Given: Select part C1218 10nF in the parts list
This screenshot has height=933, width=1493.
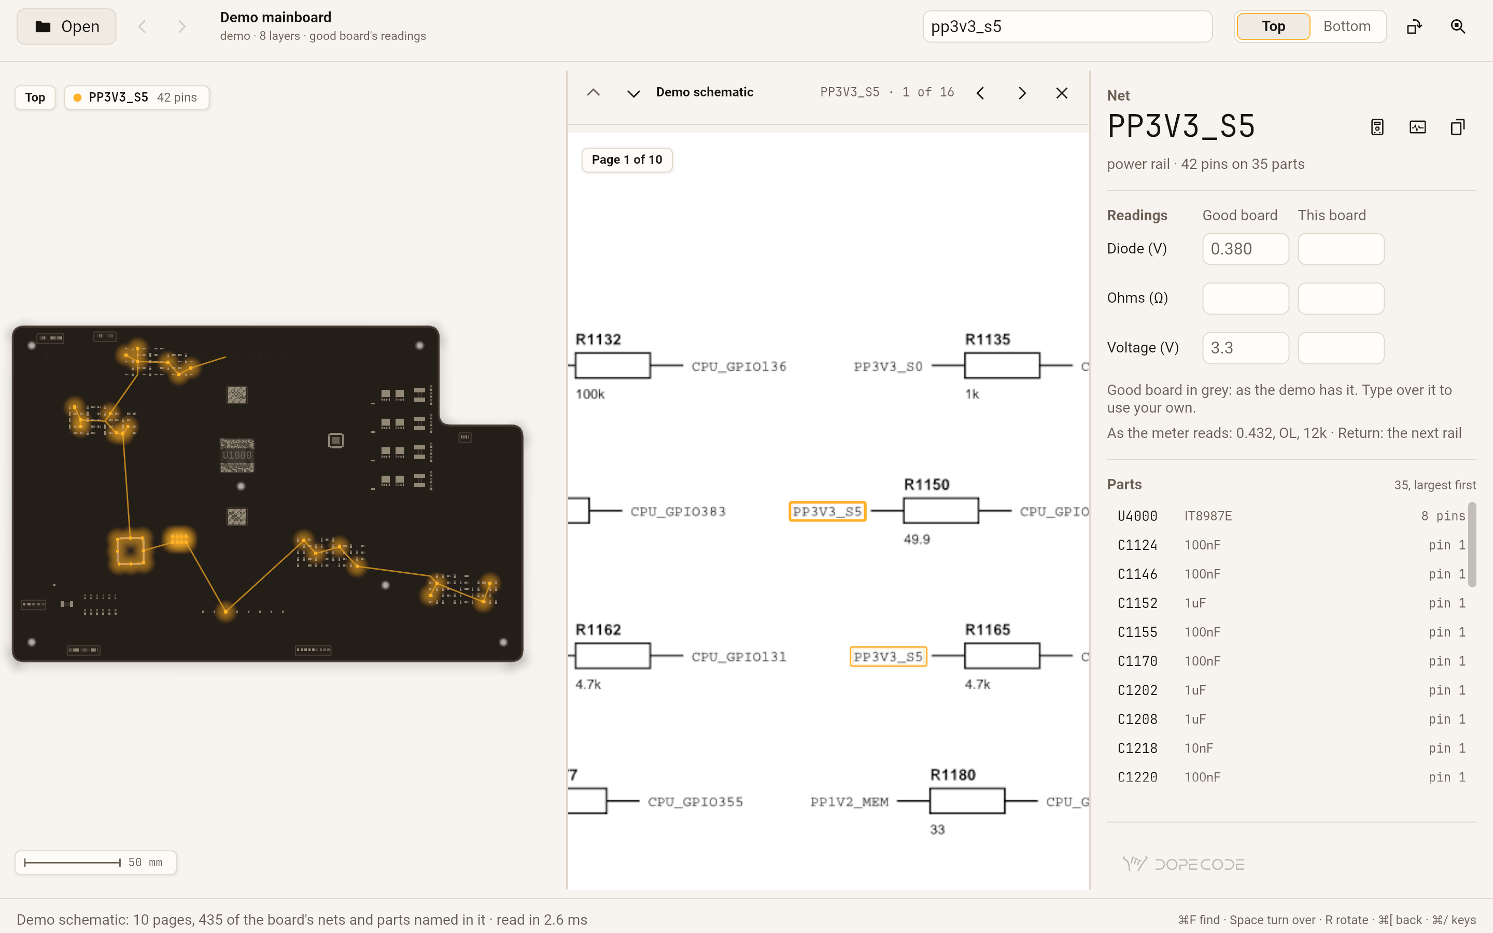Looking at the screenshot, I should tap(1291, 748).
